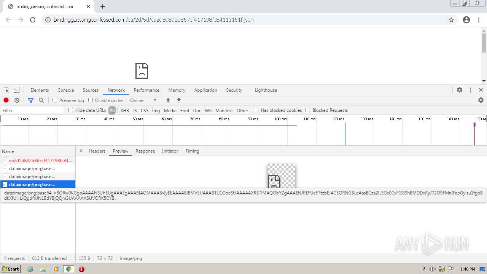This screenshot has height=274, width=487.
Task: Bookmark this page with the star
Action: coord(451,20)
